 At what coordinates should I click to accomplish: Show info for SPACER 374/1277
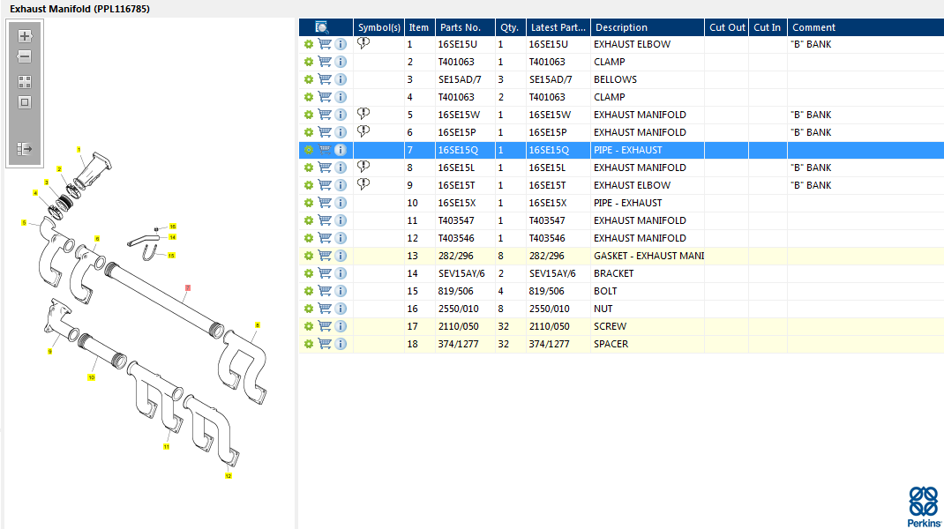click(341, 344)
